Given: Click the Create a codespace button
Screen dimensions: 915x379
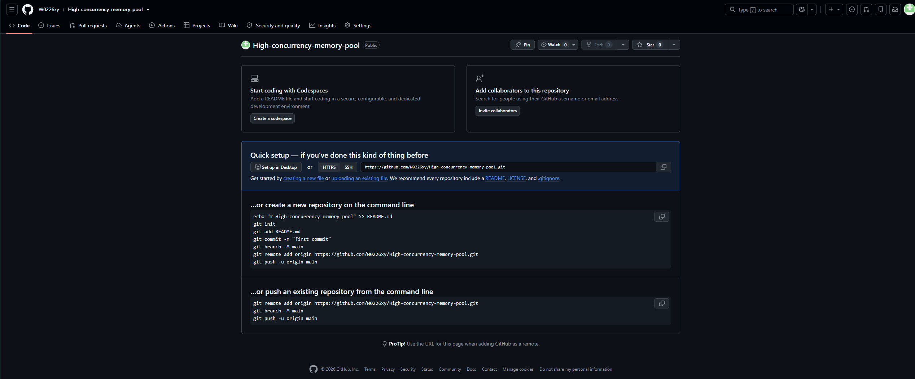Looking at the screenshot, I should pos(272,118).
